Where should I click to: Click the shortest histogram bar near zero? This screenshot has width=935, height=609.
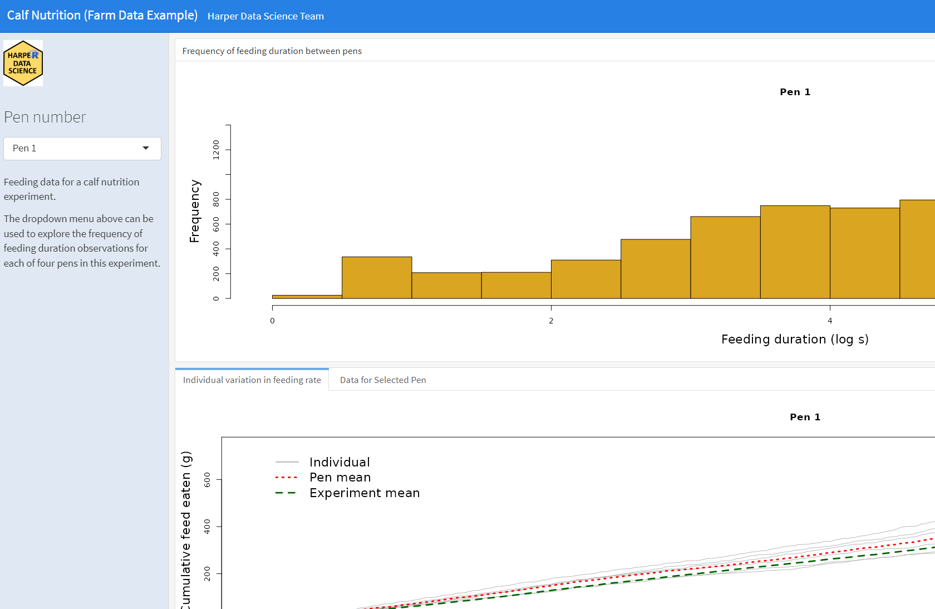click(x=306, y=296)
